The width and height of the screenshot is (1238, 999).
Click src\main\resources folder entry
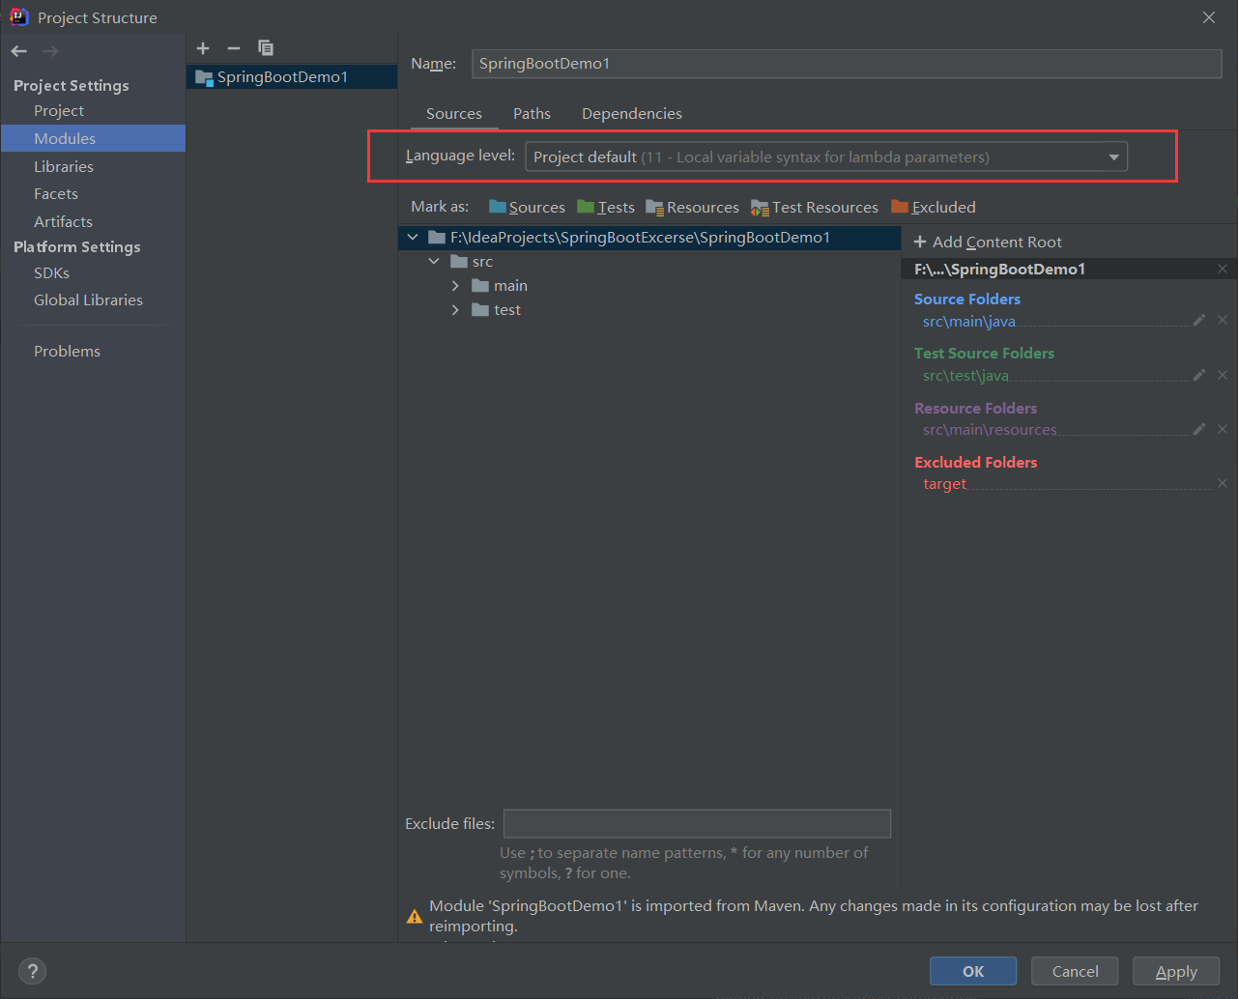[990, 430]
